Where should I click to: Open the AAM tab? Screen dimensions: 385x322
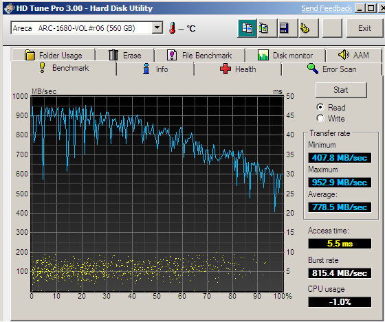353,55
